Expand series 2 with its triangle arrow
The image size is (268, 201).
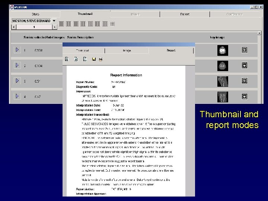click(17, 65)
